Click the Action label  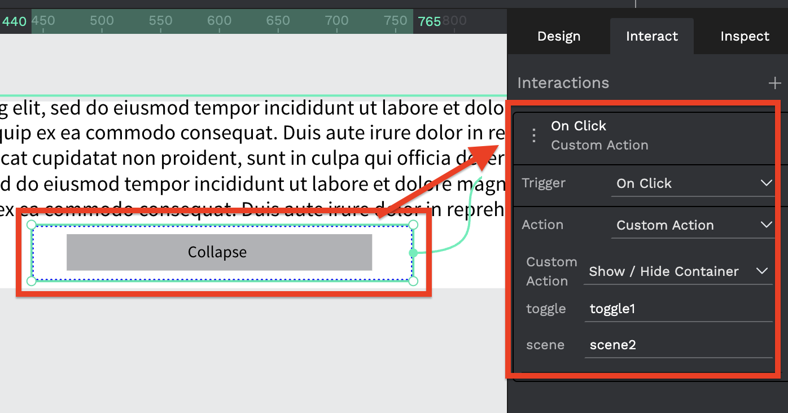pos(542,225)
